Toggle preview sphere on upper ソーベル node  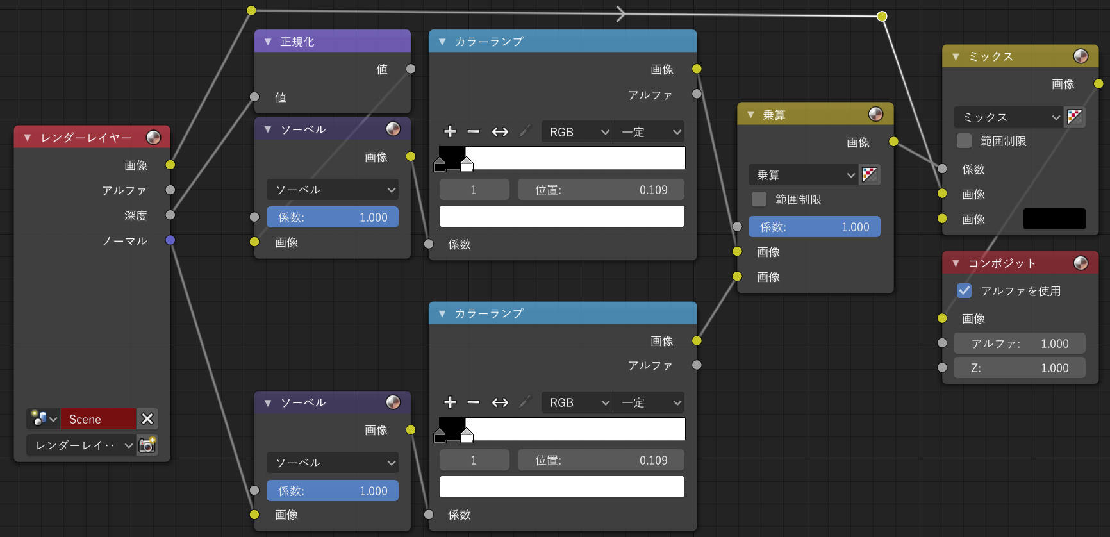click(x=393, y=129)
